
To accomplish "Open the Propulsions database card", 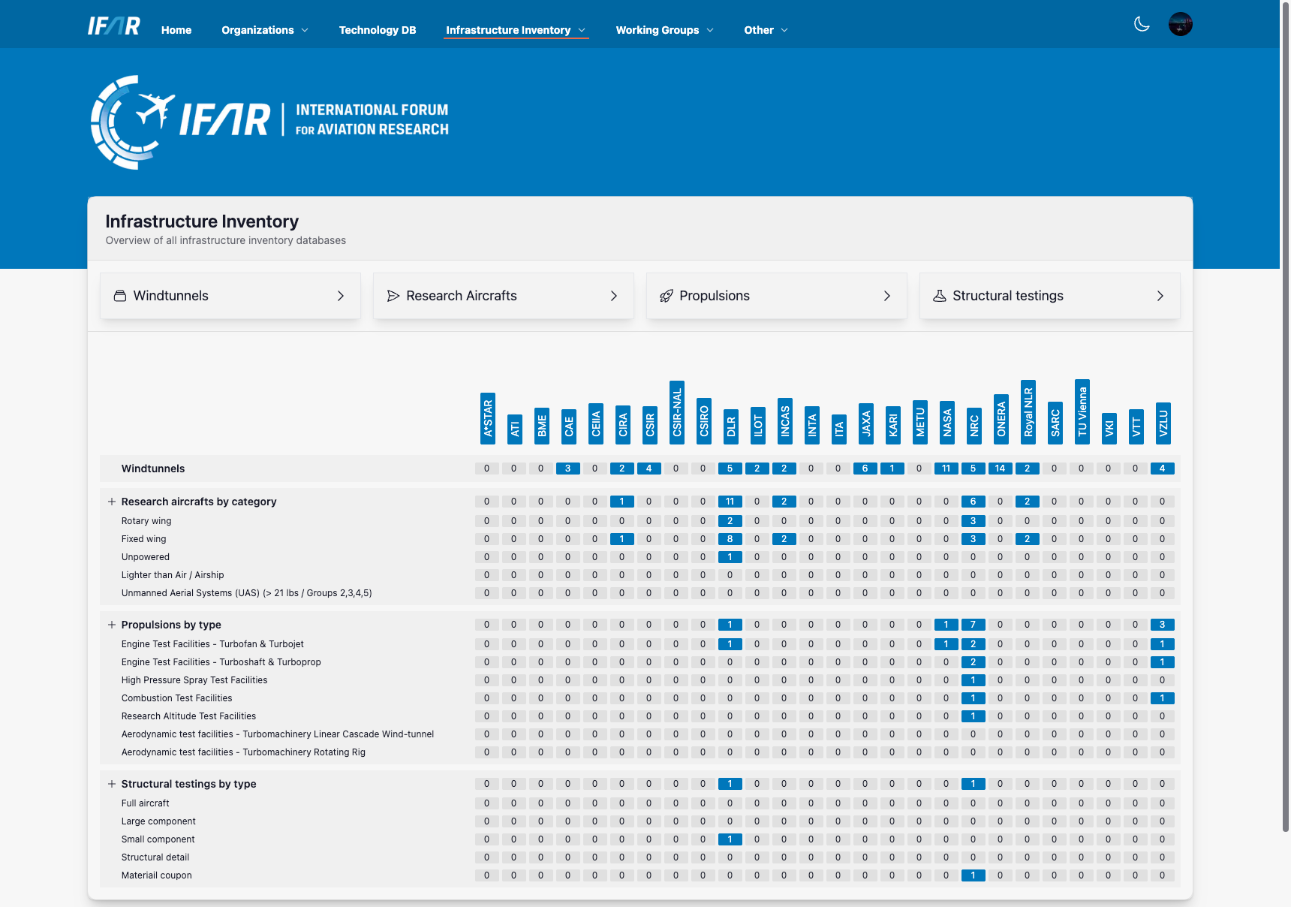I will coord(777,296).
